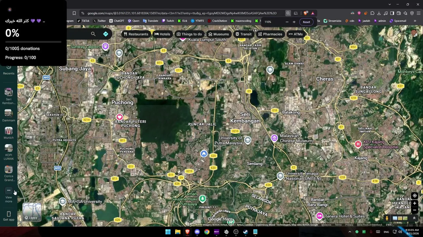423x237 pixels.
Task: Click the zoom magnifier icon in address bar
Action: click(288, 13)
